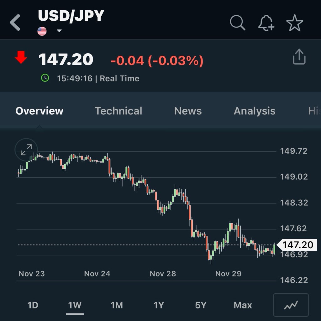This screenshot has height=321, width=321.
Task: Switch to the Technical tab
Action: [118, 111]
